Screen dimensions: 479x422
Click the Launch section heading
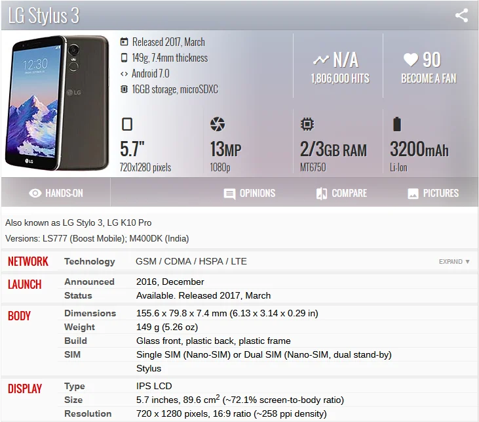(x=24, y=284)
